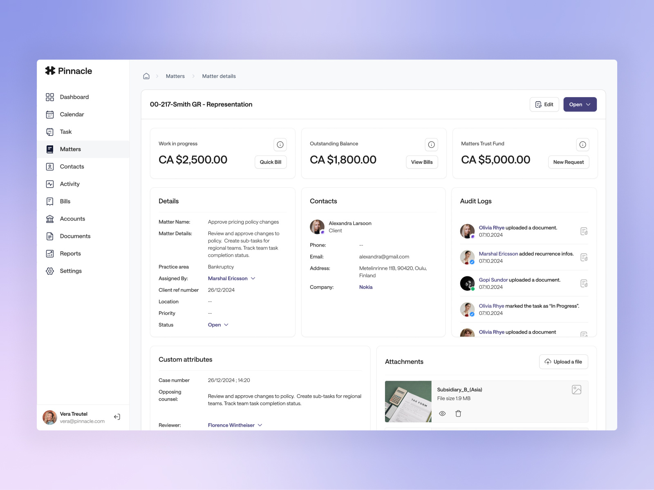Open Accounts via the sidebar icon
The height and width of the screenshot is (490, 654).
(x=50, y=218)
